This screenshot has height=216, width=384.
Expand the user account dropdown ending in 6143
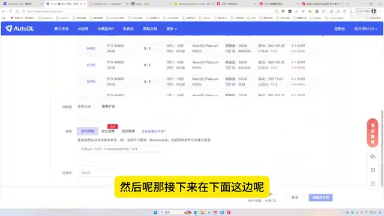[x=365, y=29]
